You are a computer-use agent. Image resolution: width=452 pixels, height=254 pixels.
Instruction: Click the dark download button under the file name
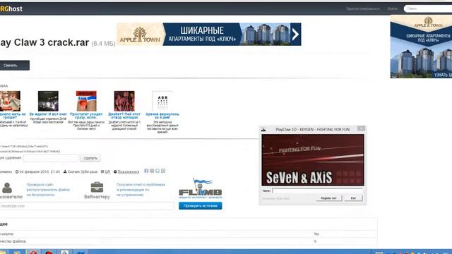click(14, 65)
